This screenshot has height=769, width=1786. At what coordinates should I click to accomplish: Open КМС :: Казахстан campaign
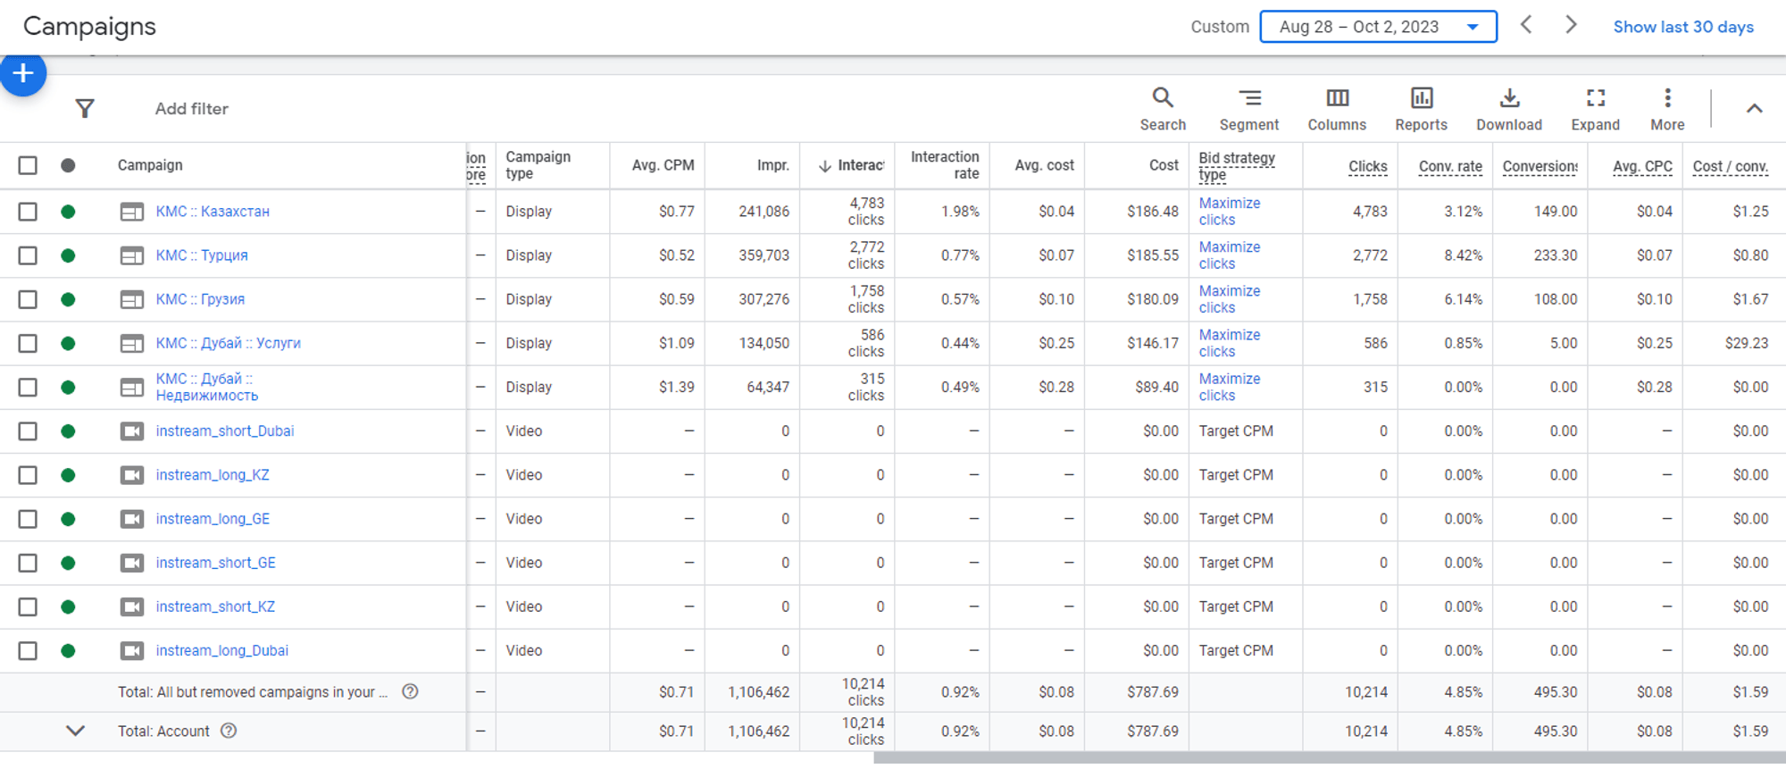coord(213,212)
